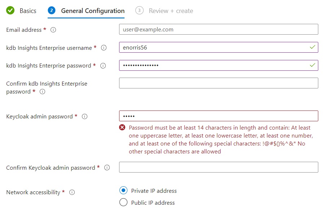Click the Confirm Keycloak admin password label

pyautogui.click(x=51, y=168)
